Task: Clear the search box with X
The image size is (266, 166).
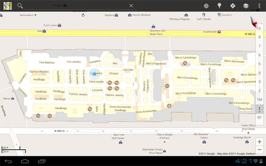Action: 131,6
